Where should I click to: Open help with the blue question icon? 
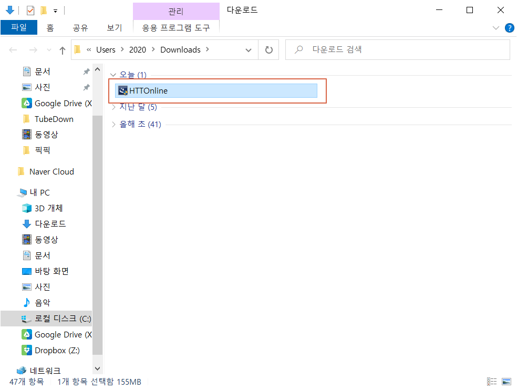510,28
